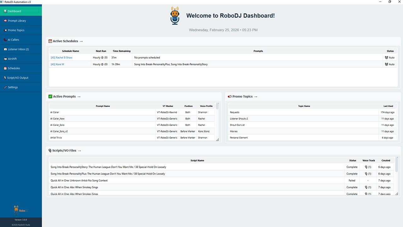Click the Voice Track clip icon on PersonalityStory script

(367, 167)
